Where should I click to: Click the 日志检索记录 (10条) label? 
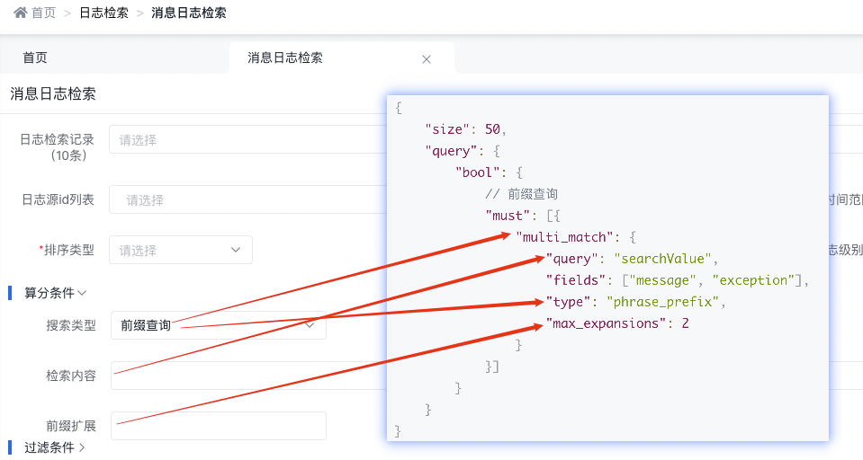[x=58, y=147]
